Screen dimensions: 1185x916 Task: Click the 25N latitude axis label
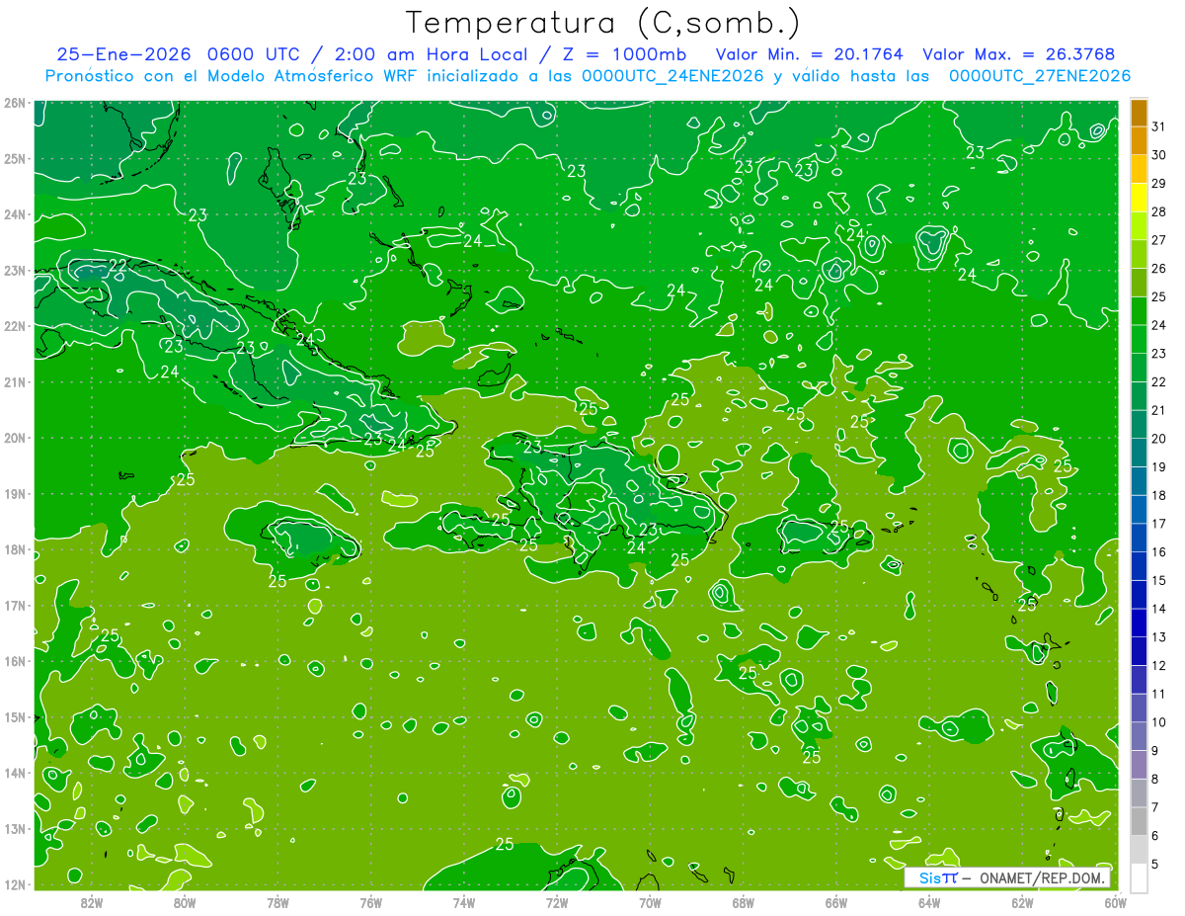point(15,158)
